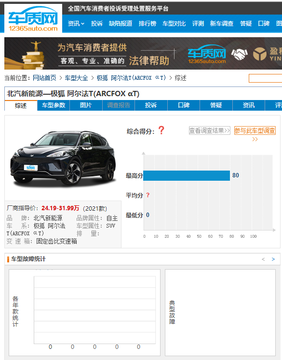Click the 车质网 12365auto.com logo

pos(33,18)
